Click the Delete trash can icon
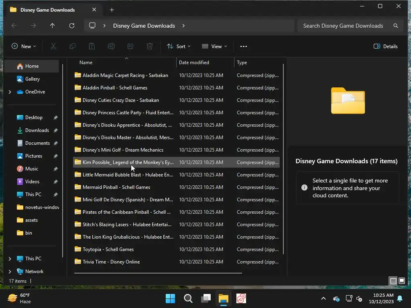411x308 pixels. pos(149,47)
